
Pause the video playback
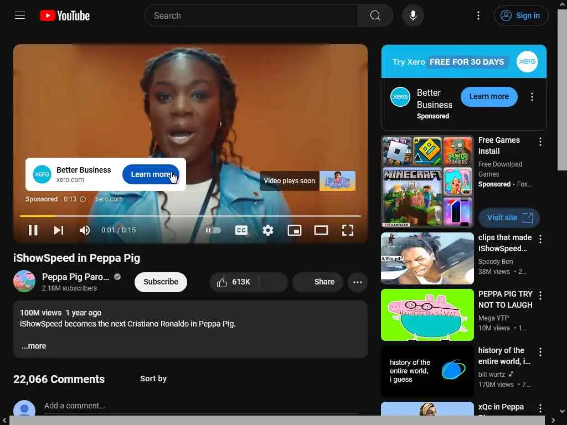click(x=33, y=230)
